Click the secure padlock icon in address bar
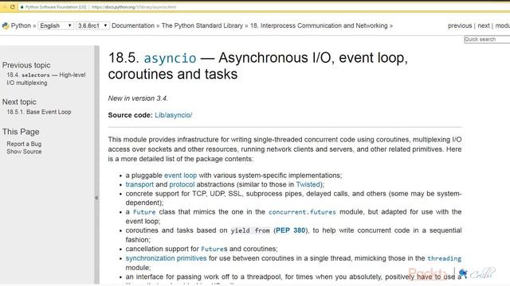 [22, 7]
